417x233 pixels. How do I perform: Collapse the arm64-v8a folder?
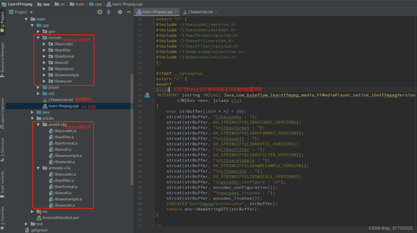pyautogui.click(x=38, y=125)
